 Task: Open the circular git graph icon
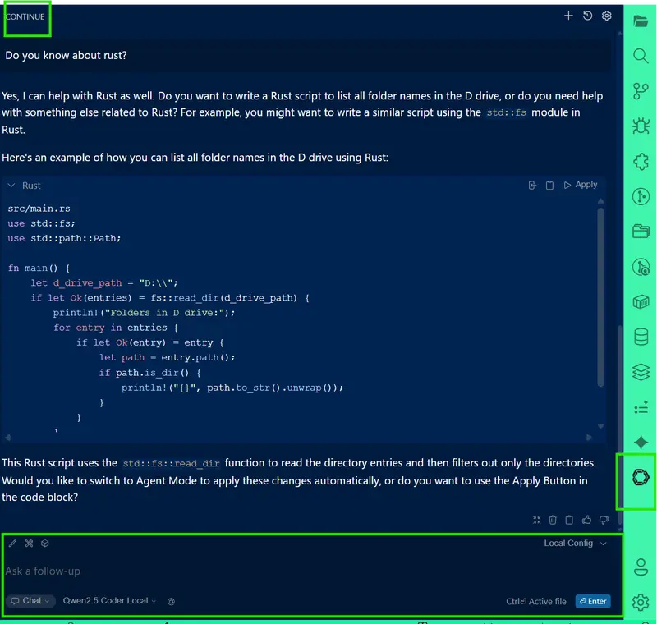tap(641, 196)
